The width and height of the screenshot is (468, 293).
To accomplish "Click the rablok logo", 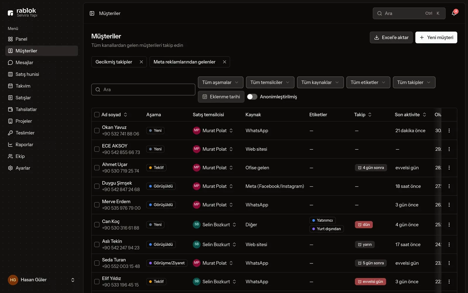I will point(23,13).
